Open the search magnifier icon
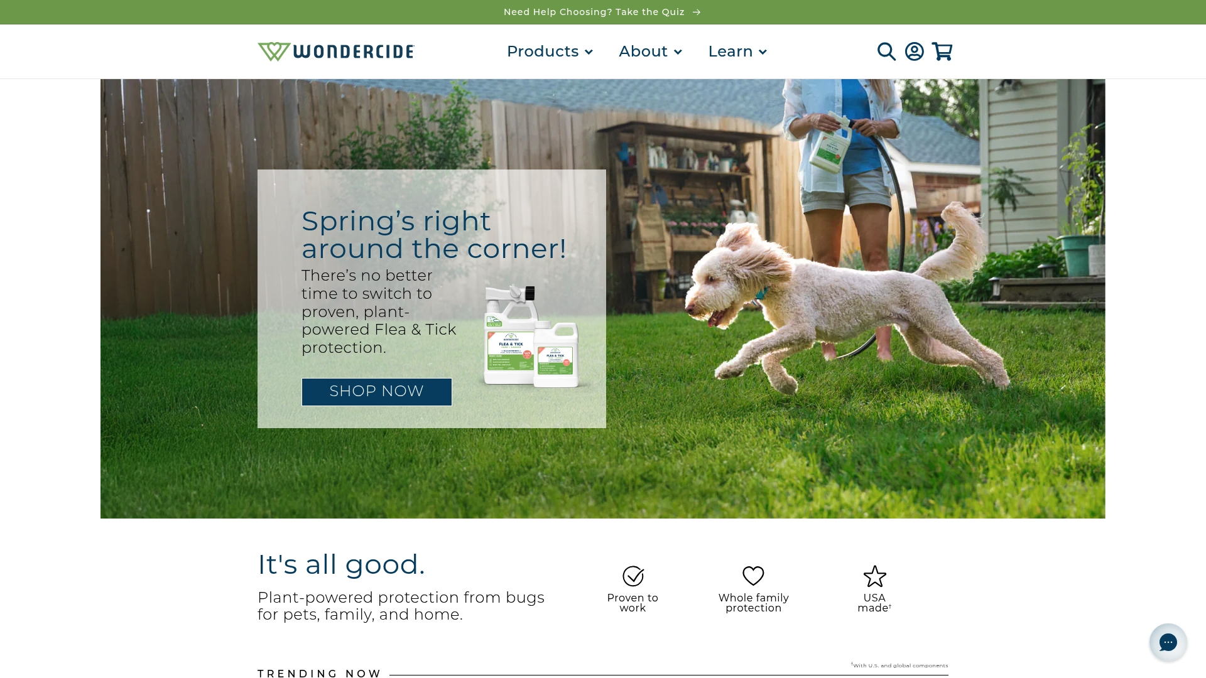This screenshot has width=1206, height=678. [886, 51]
